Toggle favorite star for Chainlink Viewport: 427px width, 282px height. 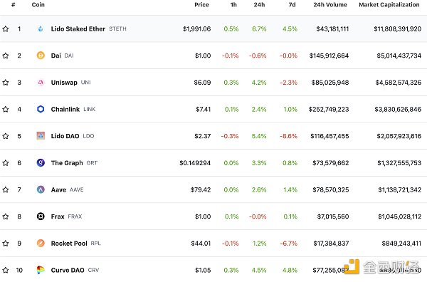tap(6, 109)
